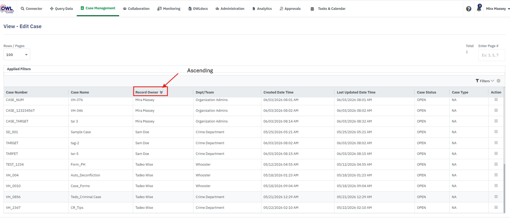Open the Analytics menu
The width and height of the screenshot is (510, 218).
[262, 9]
